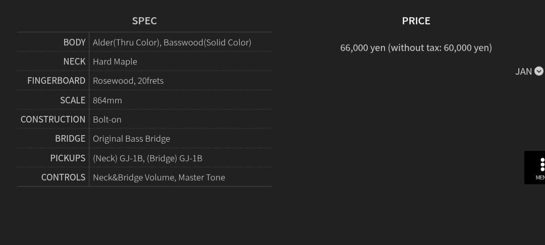Select the Neck&Bridge Volume, Master Tone value
The image size is (545, 245).
pyautogui.click(x=159, y=177)
